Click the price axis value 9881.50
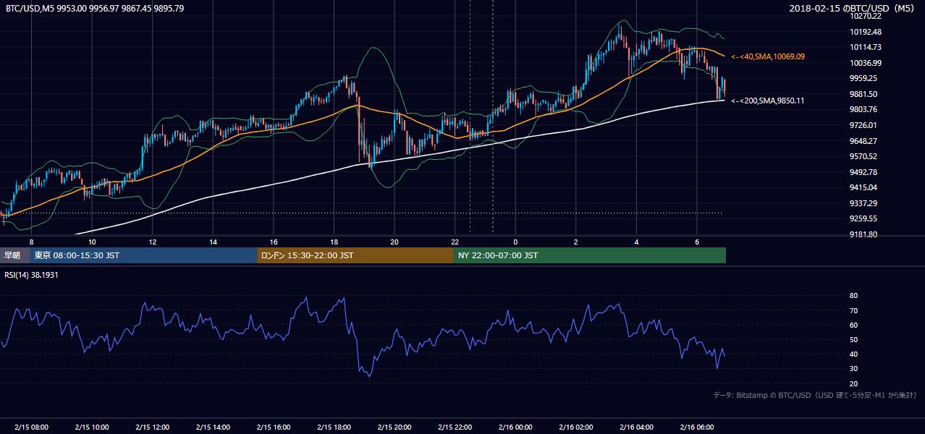 pyautogui.click(x=863, y=94)
